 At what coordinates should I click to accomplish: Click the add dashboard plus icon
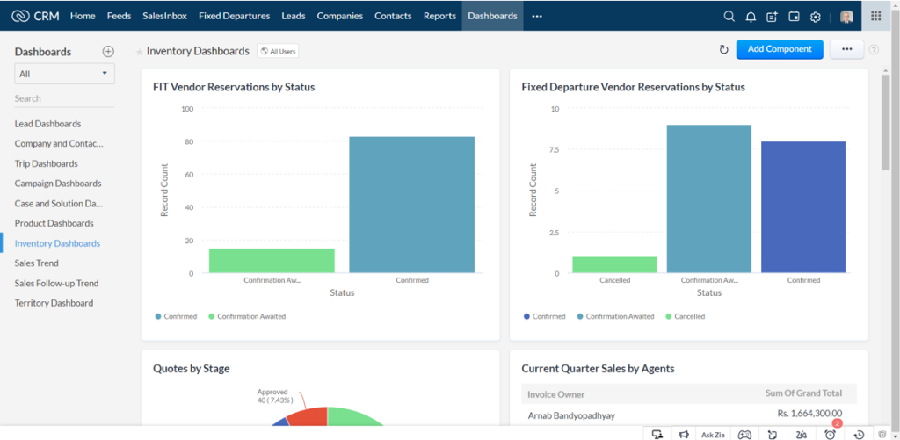108,52
